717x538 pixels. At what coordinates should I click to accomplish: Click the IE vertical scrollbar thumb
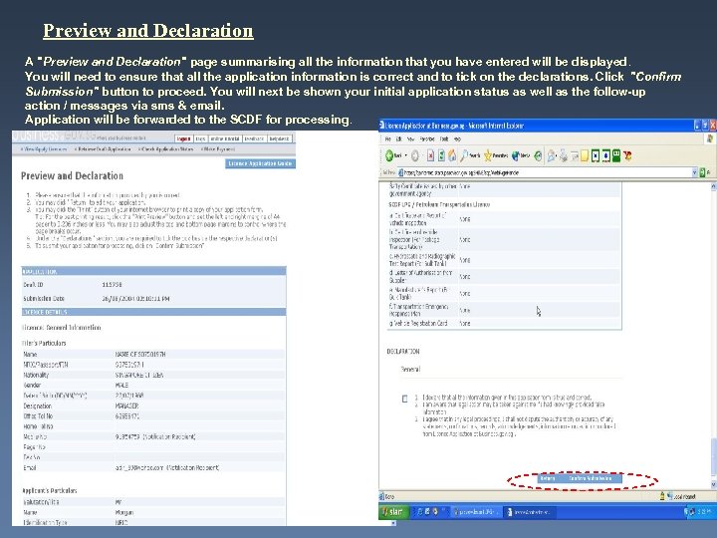point(713,457)
